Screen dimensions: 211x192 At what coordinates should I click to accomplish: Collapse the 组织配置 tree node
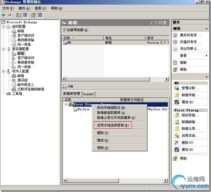4,27
